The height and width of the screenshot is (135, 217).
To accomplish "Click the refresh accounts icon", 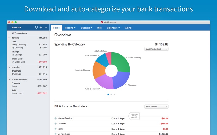I will [x=37, y=28].
